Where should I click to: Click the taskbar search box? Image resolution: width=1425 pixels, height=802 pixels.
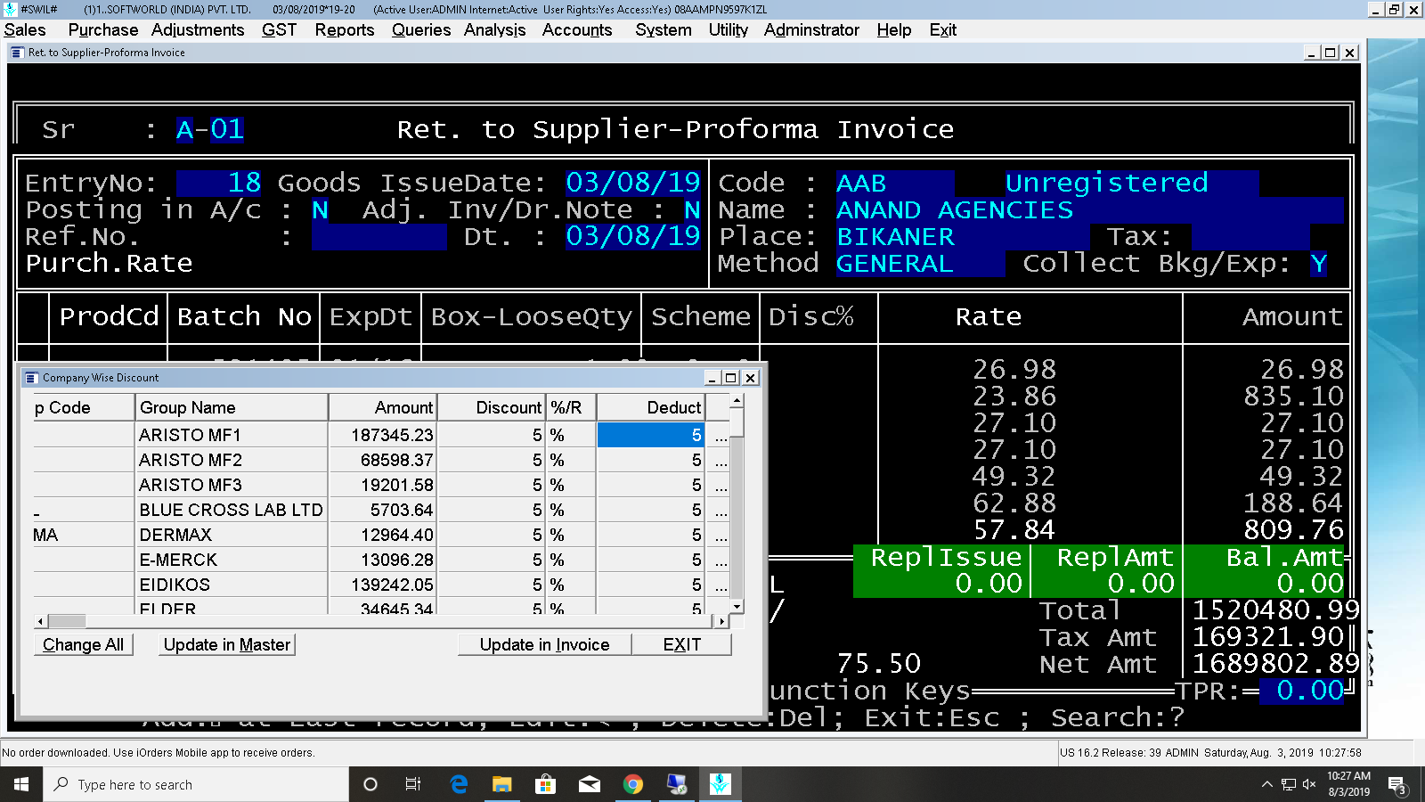pyautogui.click(x=196, y=784)
